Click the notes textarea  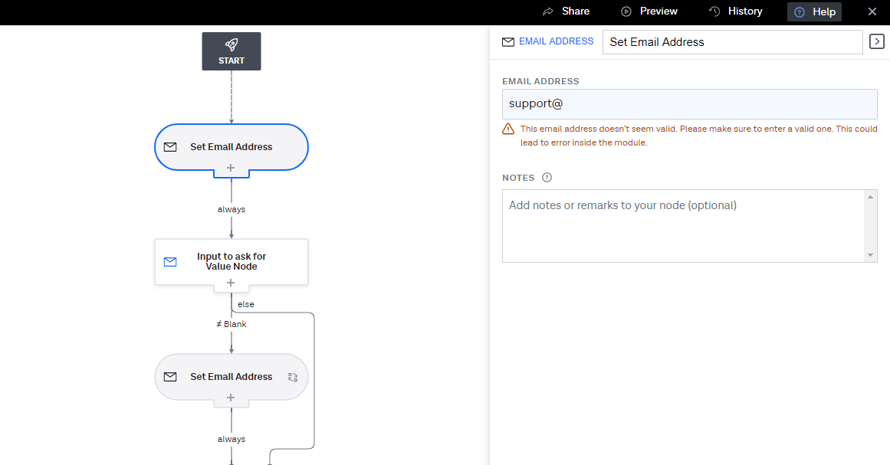click(683, 226)
